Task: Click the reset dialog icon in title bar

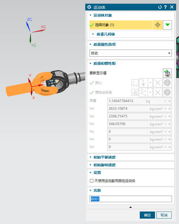Action: point(160,7)
